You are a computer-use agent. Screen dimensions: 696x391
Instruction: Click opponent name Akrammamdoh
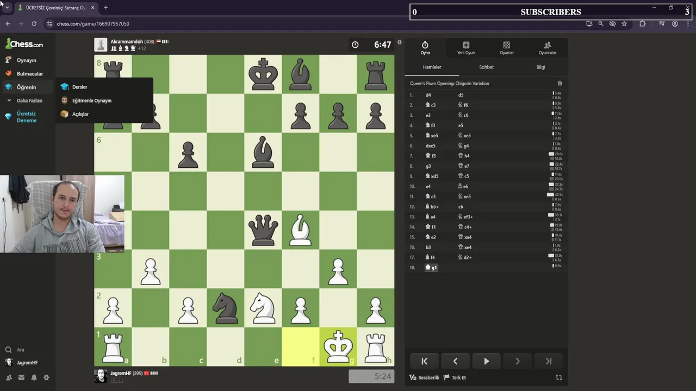(x=126, y=41)
